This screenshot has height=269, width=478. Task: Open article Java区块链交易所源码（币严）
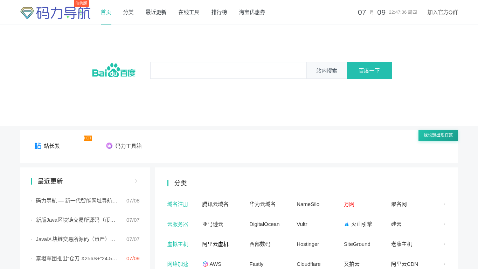pyautogui.click(x=76, y=239)
